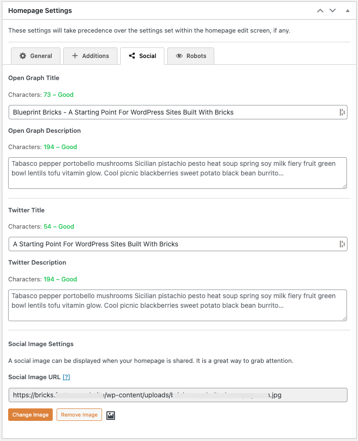
Task: Focus the Twitter Description textarea
Action: 177,305
